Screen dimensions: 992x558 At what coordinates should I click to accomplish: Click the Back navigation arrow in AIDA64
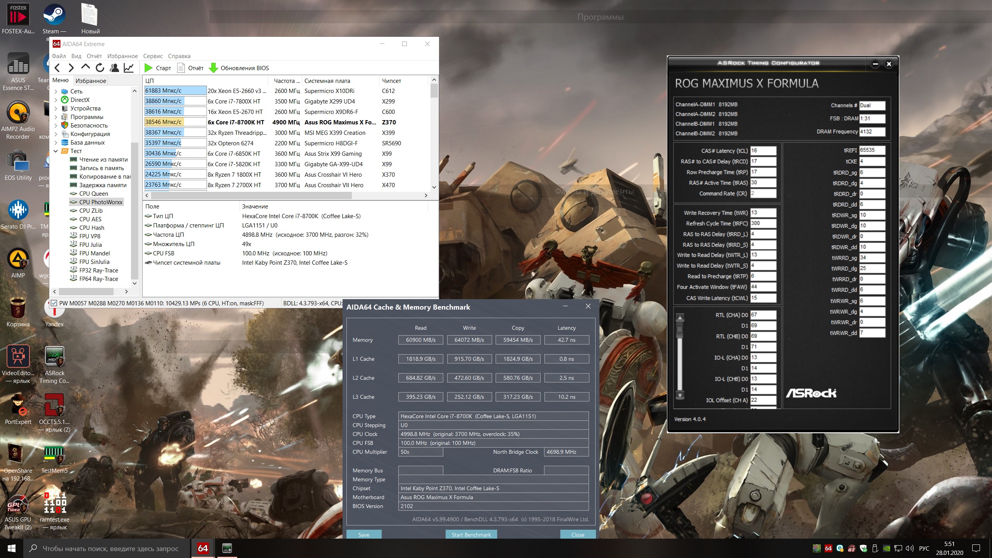coord(57,68)
